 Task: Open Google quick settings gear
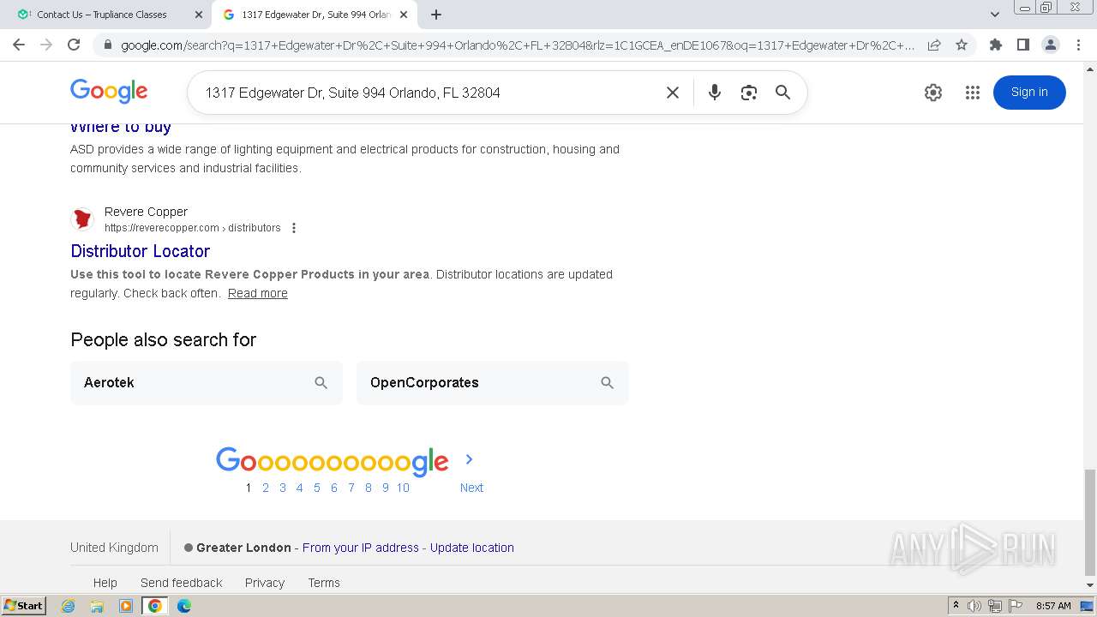(933, 93)
